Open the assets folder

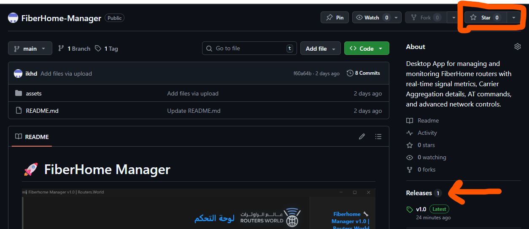point(34,93)
